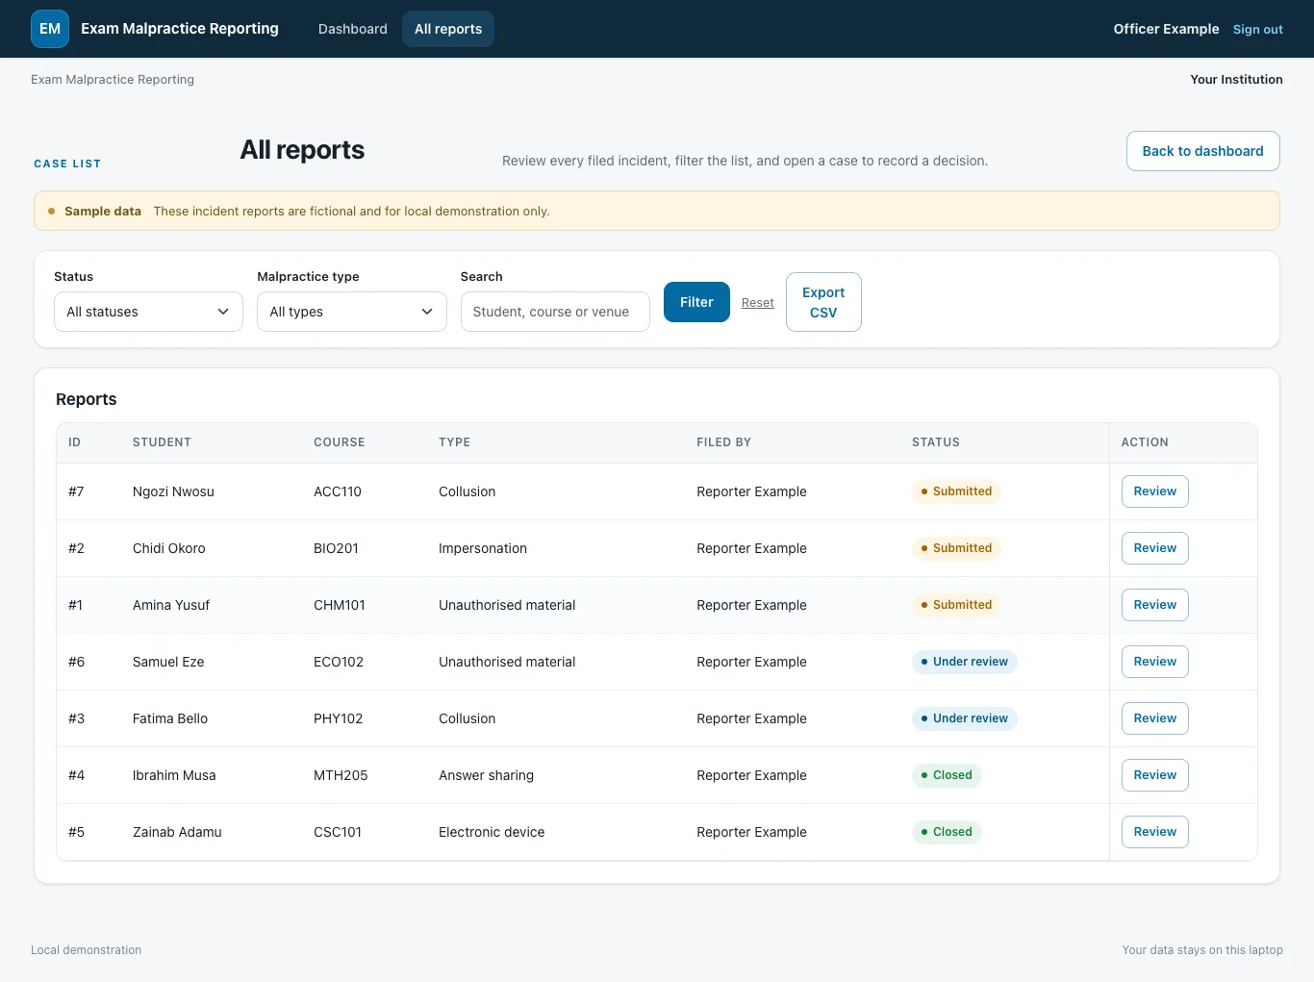Click the Officer Example user name
This screenshot has width=1314, height=982.
[1166, 29]
